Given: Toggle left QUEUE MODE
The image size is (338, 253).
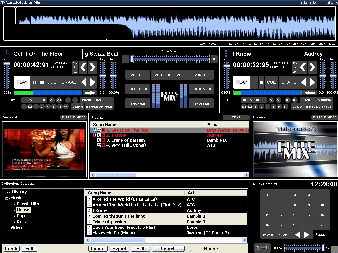Looking at the screenshot, I should coord(138,89).
